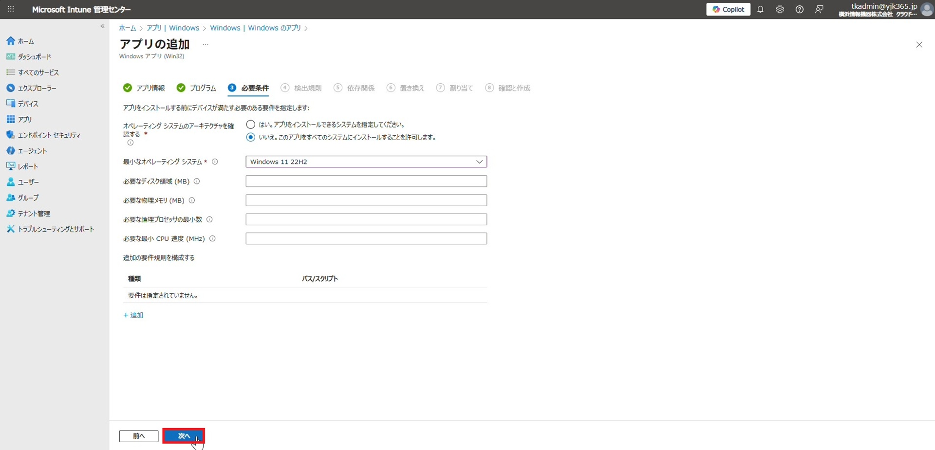Viewport: 935px width, 450px height.
Task: Select the いいえ all systems radio option
Action: (251, 137)
